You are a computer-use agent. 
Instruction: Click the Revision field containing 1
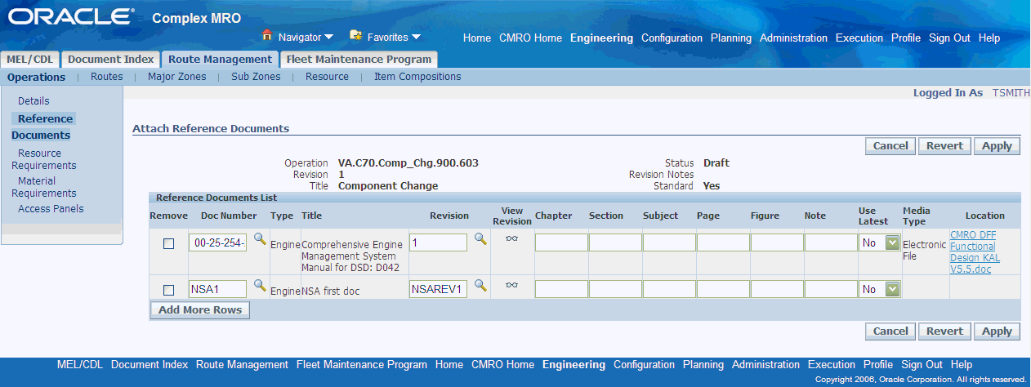click(x=439, y=242)
